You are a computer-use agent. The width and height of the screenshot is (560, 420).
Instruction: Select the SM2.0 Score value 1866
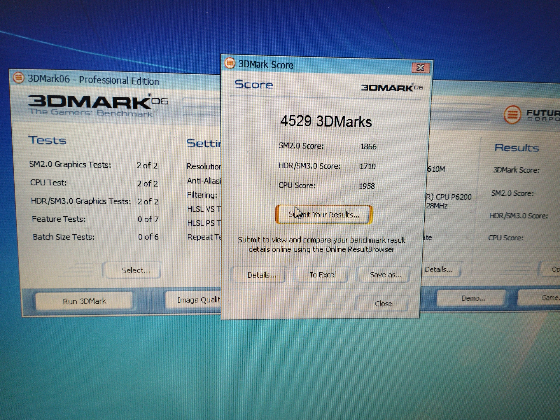(x=368, y=146)
